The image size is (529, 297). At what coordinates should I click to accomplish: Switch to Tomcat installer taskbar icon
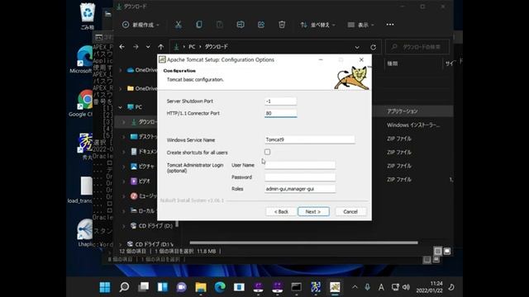[x=335, y=287]
